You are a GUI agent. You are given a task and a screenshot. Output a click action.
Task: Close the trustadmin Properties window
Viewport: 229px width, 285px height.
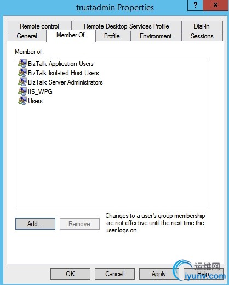point(216,5)
